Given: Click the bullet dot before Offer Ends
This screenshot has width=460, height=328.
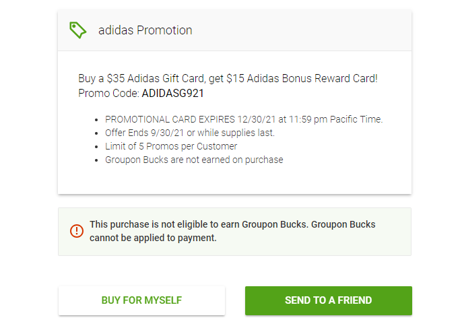Looking at the screenshot, I should (x=99, y=133).
